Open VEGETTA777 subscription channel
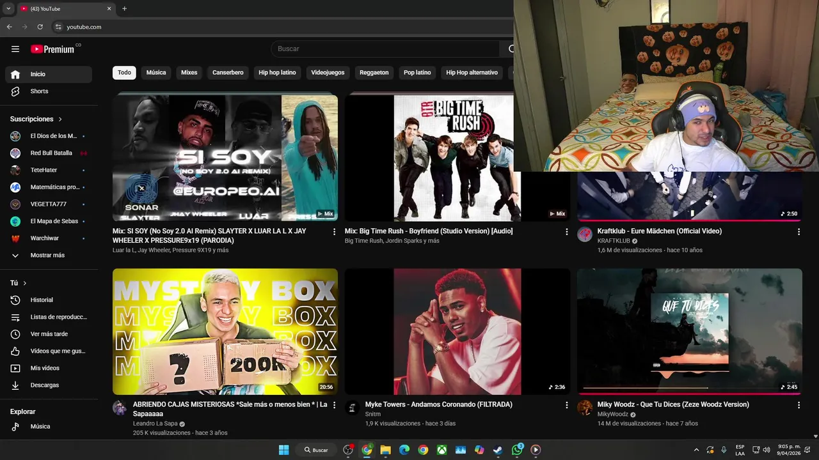The width and height of the screenshot is (819, 460). click(49, 204)
